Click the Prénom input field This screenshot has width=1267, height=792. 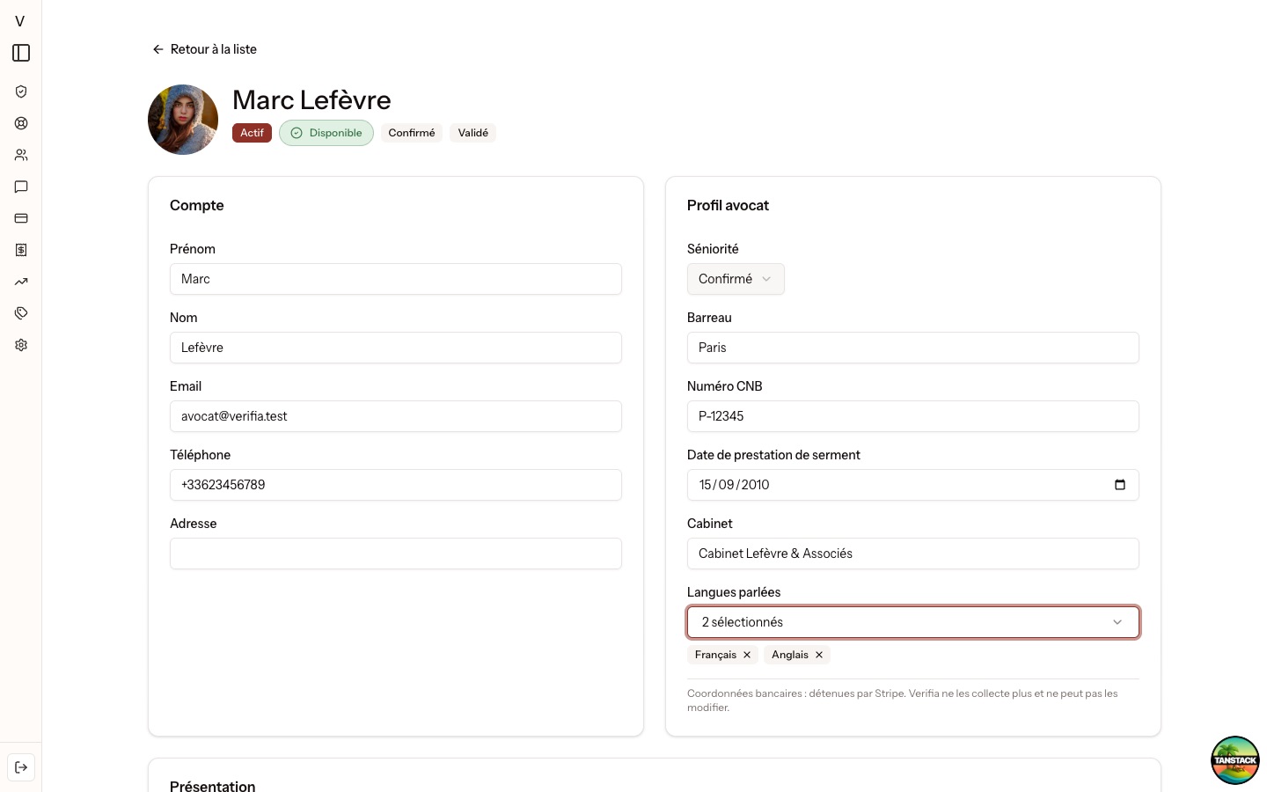click(x=396, y=279)
